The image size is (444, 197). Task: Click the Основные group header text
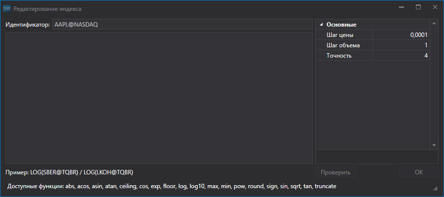coord(341,25)
